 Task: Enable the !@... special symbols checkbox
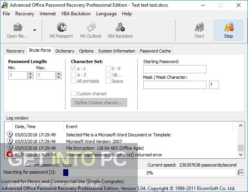108,75
